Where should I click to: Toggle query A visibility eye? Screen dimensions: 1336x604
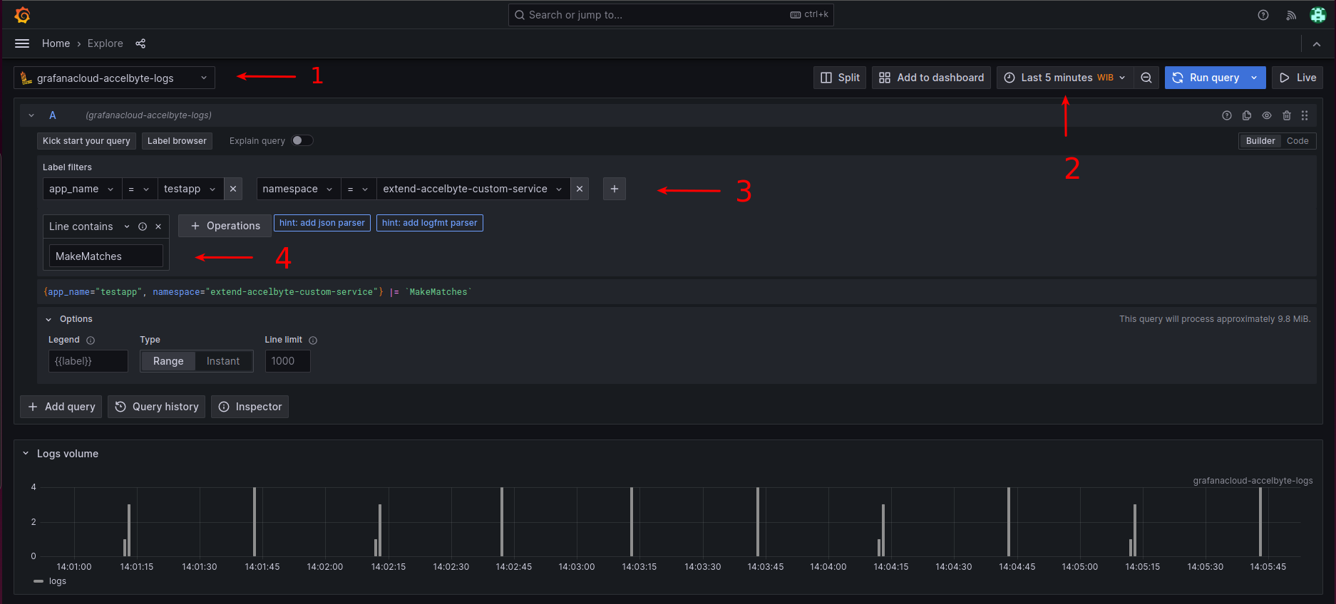[1267, 115]
